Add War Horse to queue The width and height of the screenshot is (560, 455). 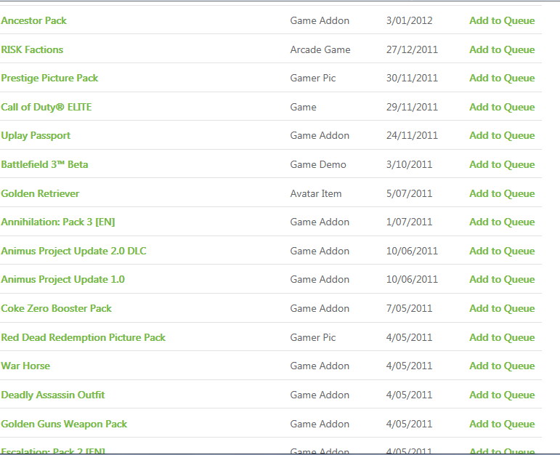point(502,366)
